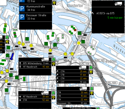125x109 pixels.
Task: Click the red signal square in circular detail view
Action: point(75,30)
